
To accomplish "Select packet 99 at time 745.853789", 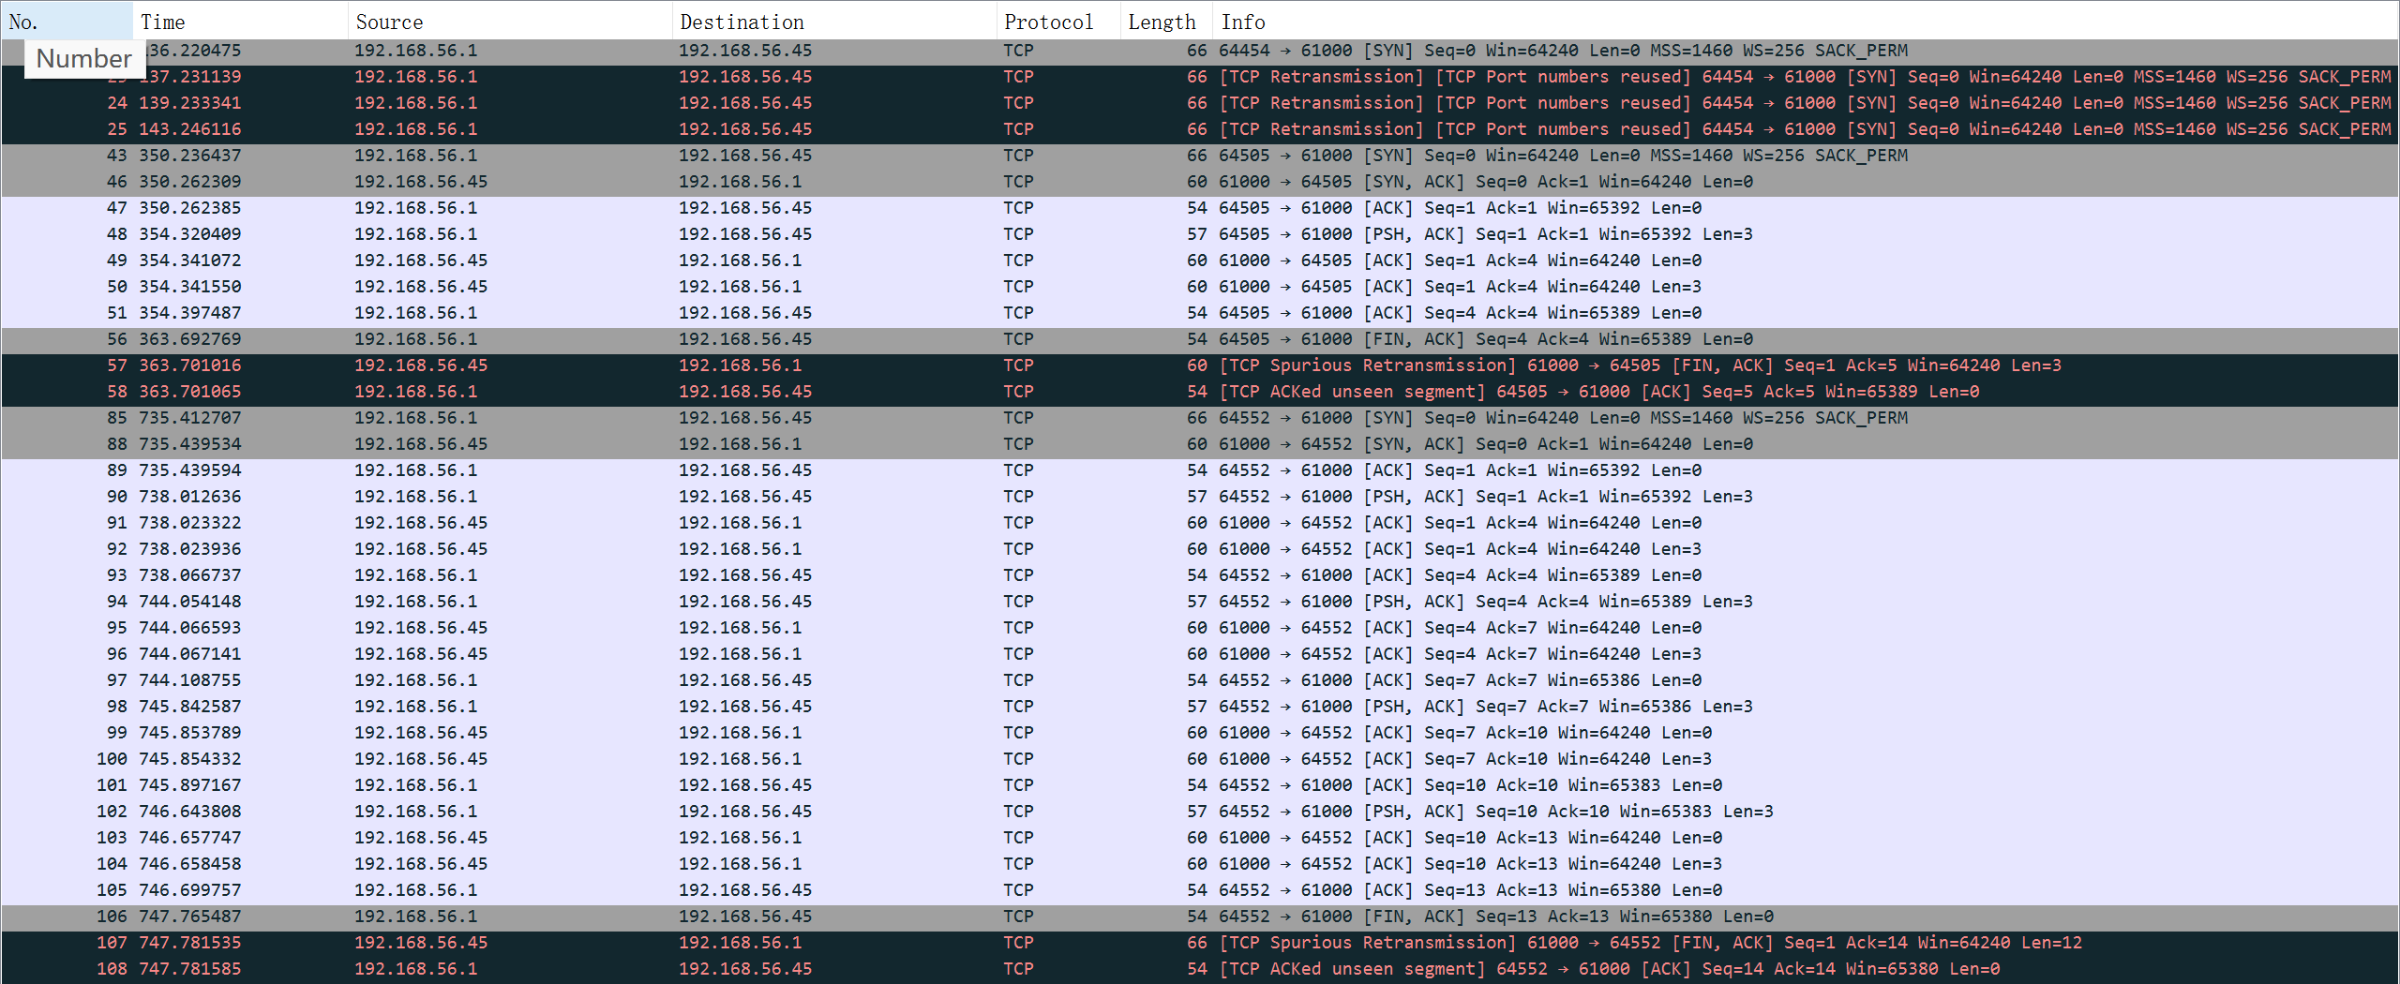I will point(1200,733).
